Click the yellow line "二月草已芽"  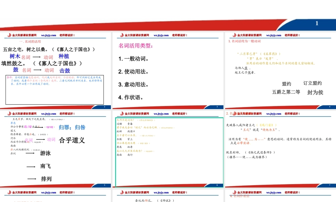[259, 54]
